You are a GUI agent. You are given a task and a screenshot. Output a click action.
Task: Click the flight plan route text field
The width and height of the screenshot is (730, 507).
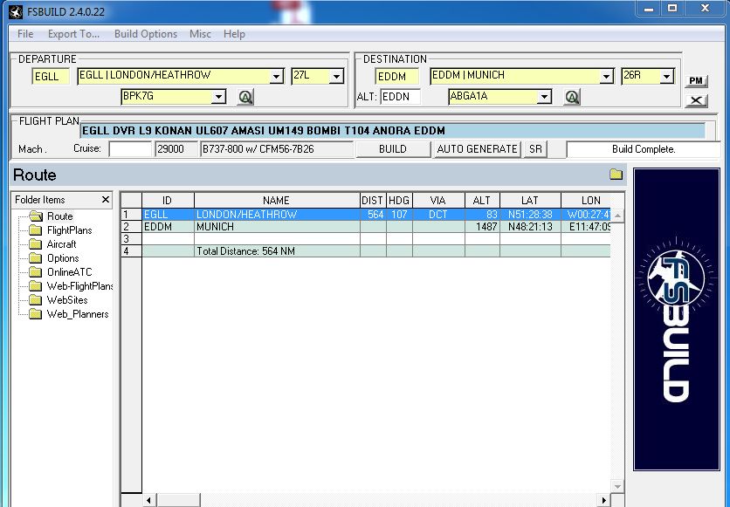pyautogui.click(x=392, y=131)
